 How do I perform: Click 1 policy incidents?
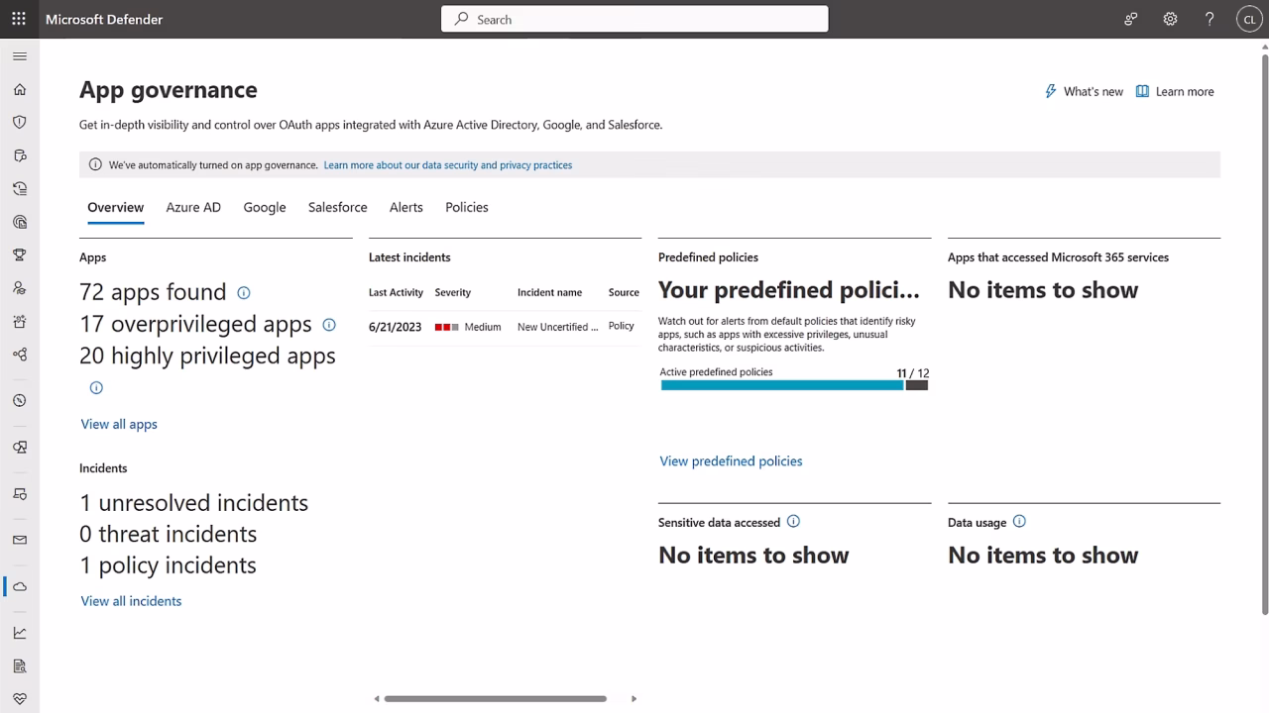169,565
